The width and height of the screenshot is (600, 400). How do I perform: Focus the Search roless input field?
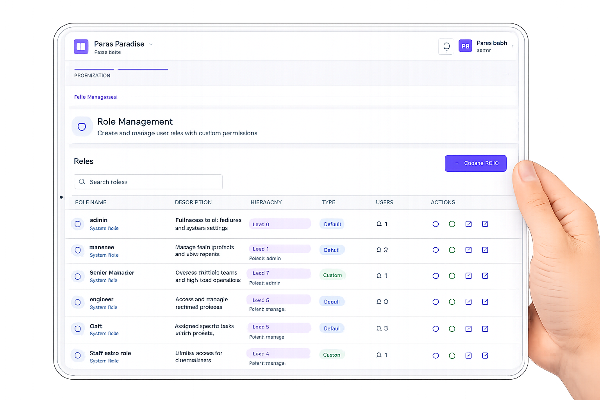[x=148, y=182]
